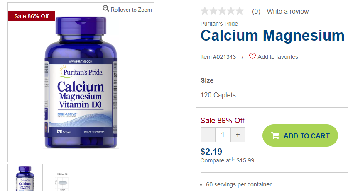Click the Sale 86% Off red badge
The height and width of the screenshot is (191, 348).
coord(31,16)
